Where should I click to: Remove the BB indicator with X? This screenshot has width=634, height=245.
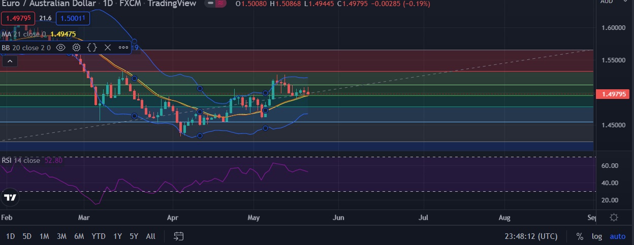[108, 48]
